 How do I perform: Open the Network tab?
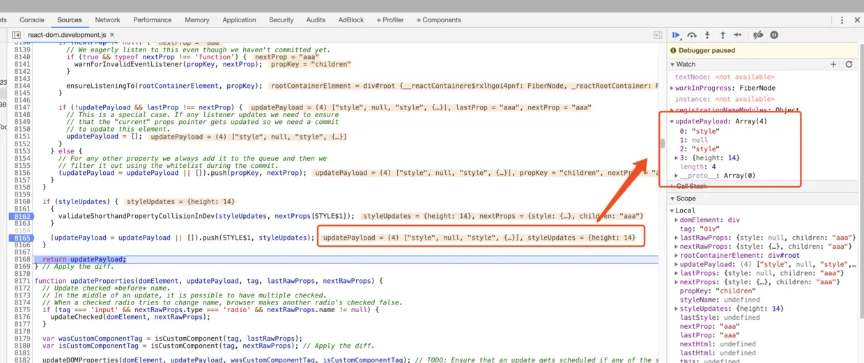pyautogui.click(x=107, y=20)
